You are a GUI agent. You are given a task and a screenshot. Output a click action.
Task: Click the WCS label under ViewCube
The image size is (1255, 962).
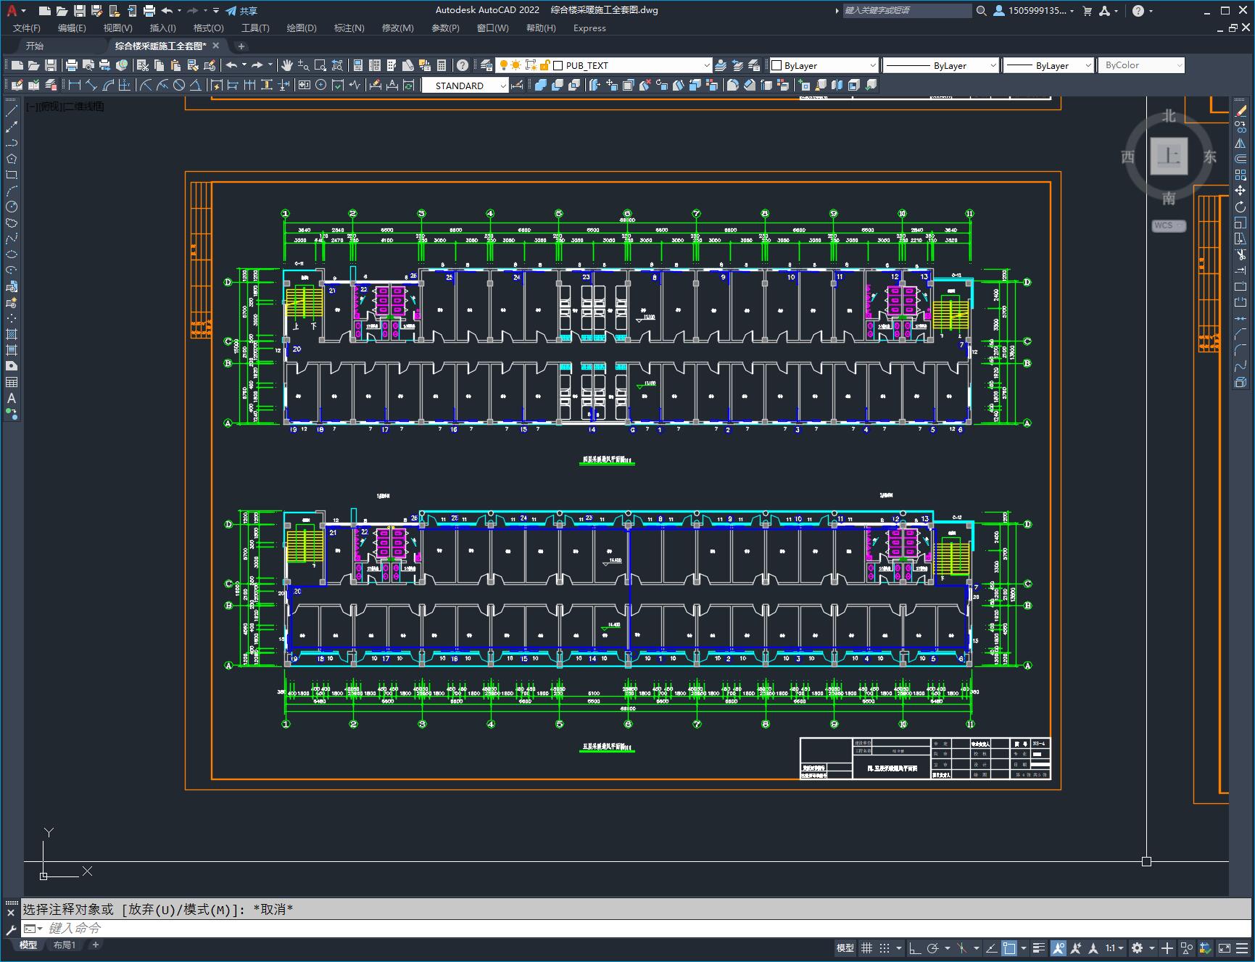pos(1169,225)
